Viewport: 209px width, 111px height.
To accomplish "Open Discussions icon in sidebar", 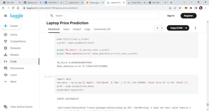I will pos(6,68).
